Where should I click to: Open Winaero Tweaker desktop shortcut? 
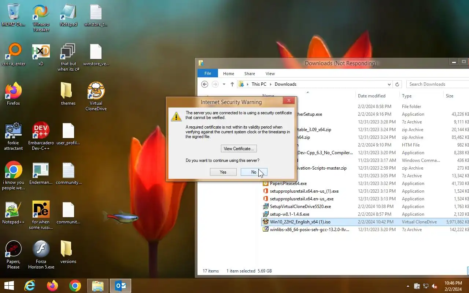tap(41, 18)
